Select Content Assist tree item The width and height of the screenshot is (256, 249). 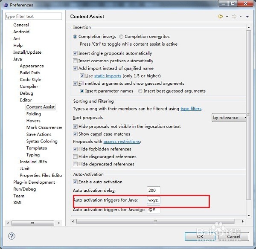(41, 107)
